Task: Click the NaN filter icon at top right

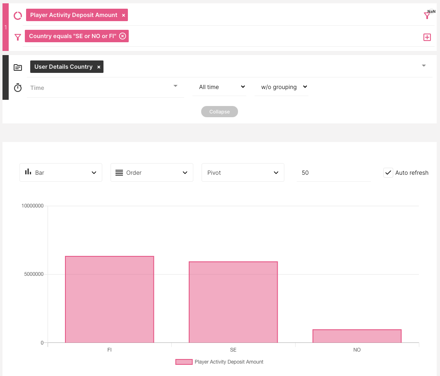Action: coord(427,16)
